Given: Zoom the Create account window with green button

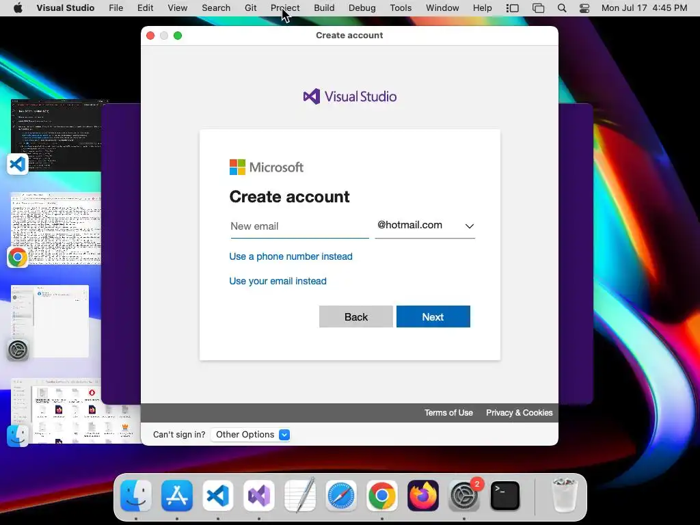Looking at the screenshot, I should point(178,36).
